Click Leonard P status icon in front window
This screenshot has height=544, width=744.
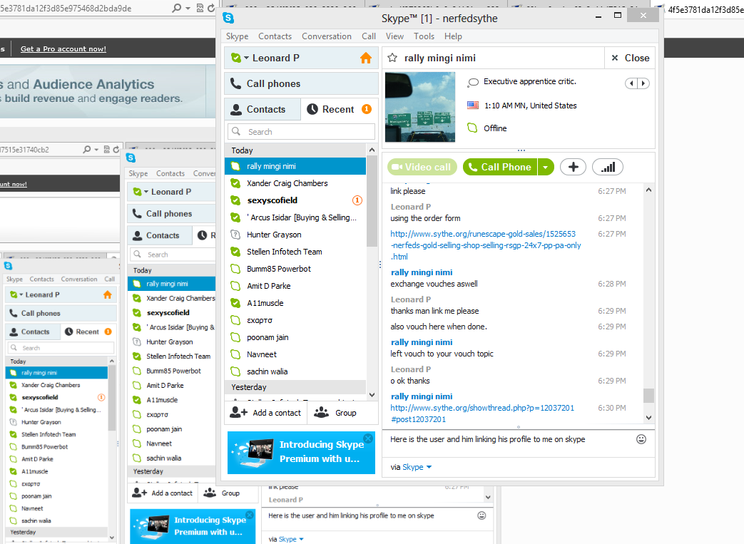235,58
